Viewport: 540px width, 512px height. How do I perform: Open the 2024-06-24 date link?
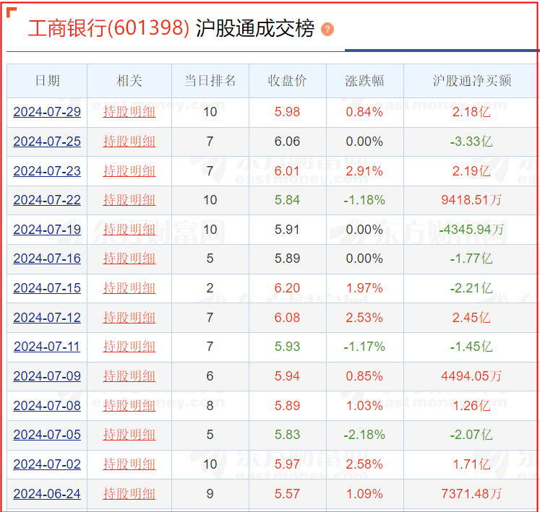click(47, 494)
